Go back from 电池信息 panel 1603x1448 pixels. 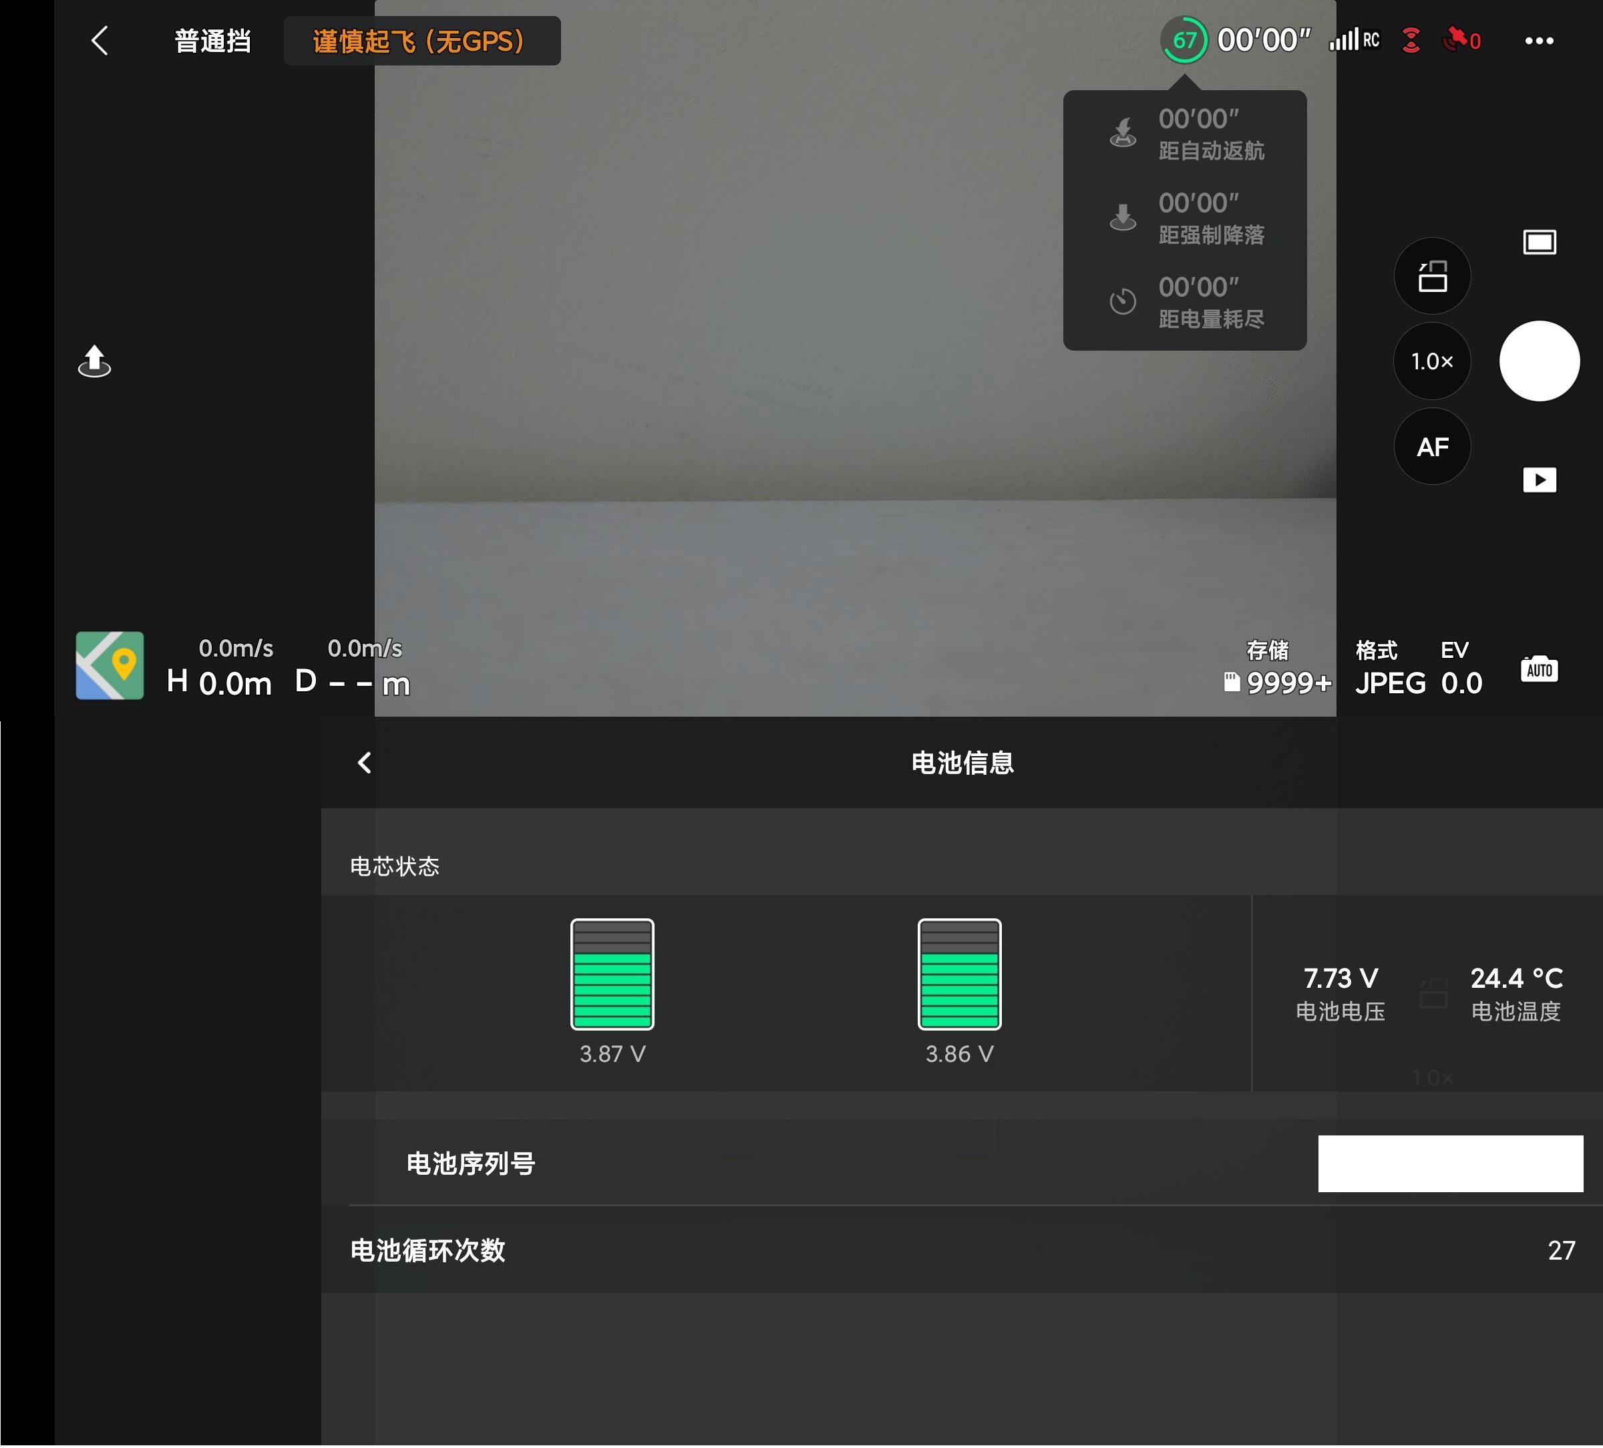[x=365, y=763]
